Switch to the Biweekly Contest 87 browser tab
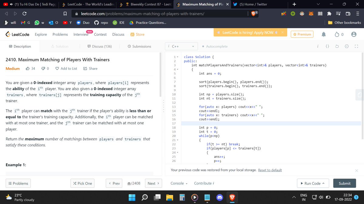Viewport: 364px width, 204px height. (x=145, y=5)
